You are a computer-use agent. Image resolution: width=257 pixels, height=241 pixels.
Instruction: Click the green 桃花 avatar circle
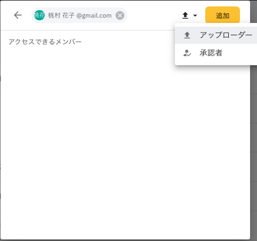click(x=39, y=15)
